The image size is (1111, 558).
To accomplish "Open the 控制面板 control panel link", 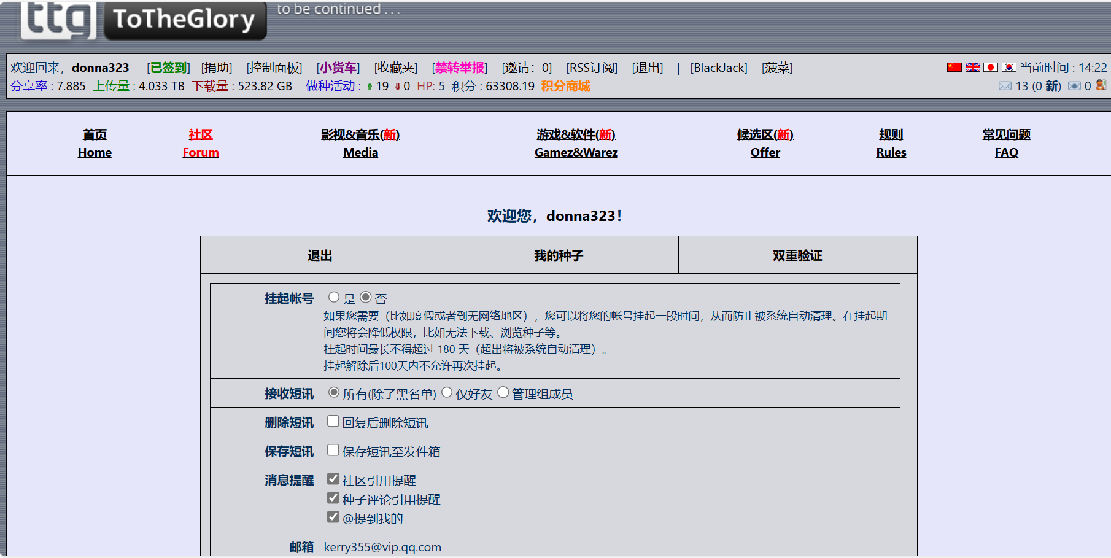I will (x=274, y=68).
